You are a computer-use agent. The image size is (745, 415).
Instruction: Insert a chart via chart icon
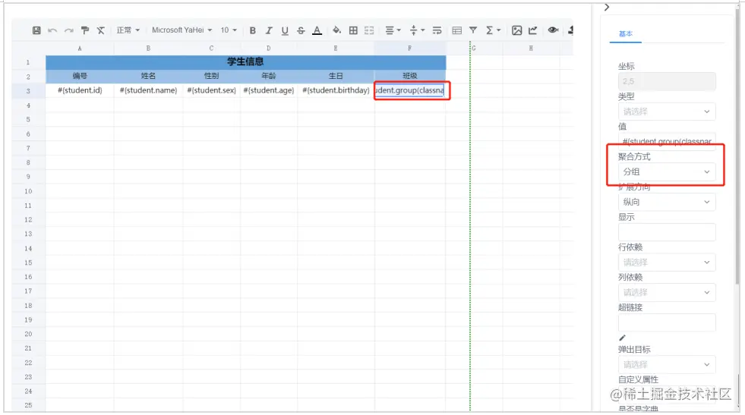tap(533, 30)
